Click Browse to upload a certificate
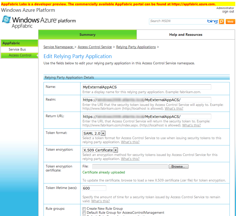236x216 pixels. [178, 166]
